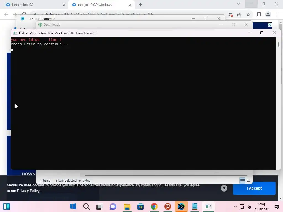Go back in Chrome
This screenshot has width=283, height=212.
tap(6, 14)
